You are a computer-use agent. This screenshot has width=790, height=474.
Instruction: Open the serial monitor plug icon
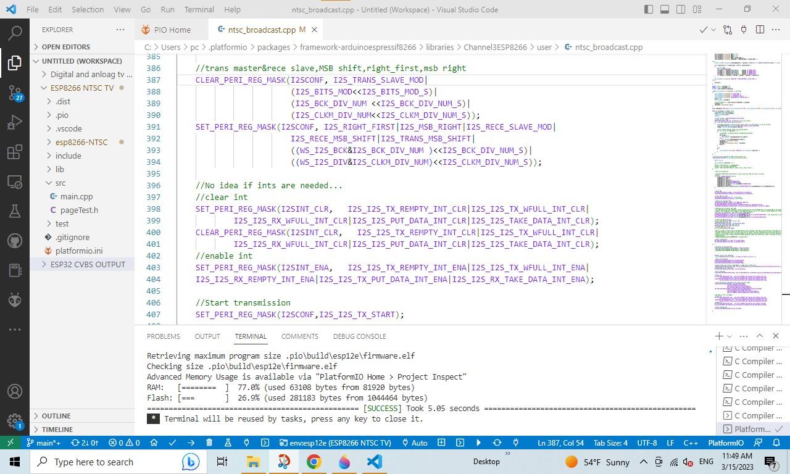click(246, 442)
